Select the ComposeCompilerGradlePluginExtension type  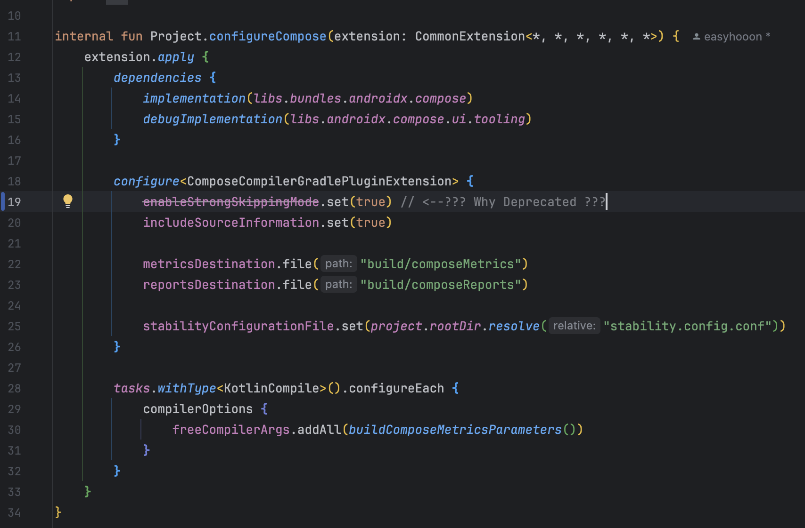point(320,181)
